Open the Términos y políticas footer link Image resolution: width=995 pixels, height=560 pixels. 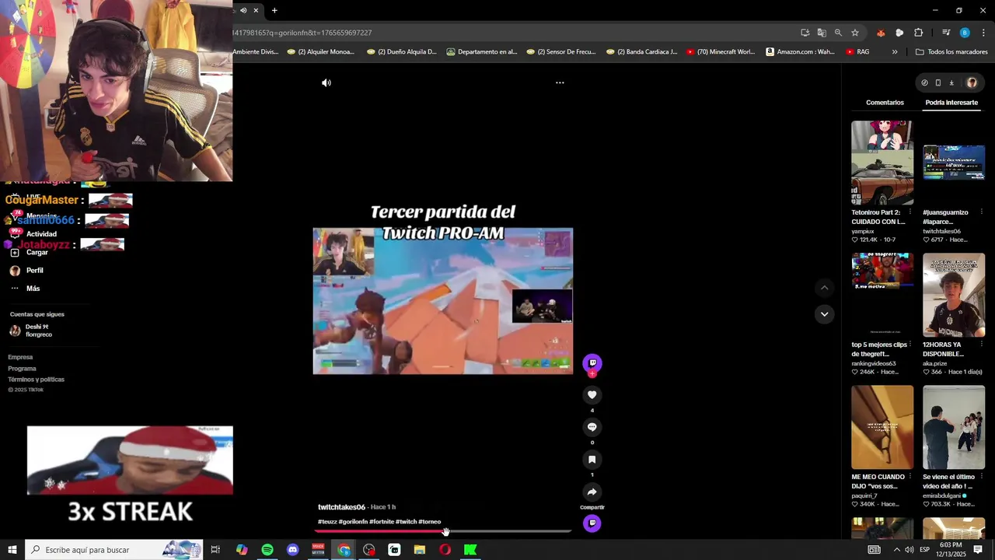(x=36, y=380)
